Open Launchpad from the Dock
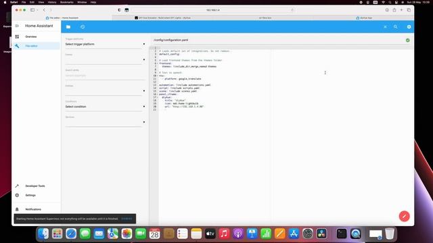 point(57,234)
